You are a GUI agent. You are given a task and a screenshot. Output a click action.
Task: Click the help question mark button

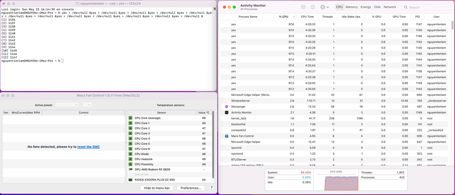click(x=212, y=188)
